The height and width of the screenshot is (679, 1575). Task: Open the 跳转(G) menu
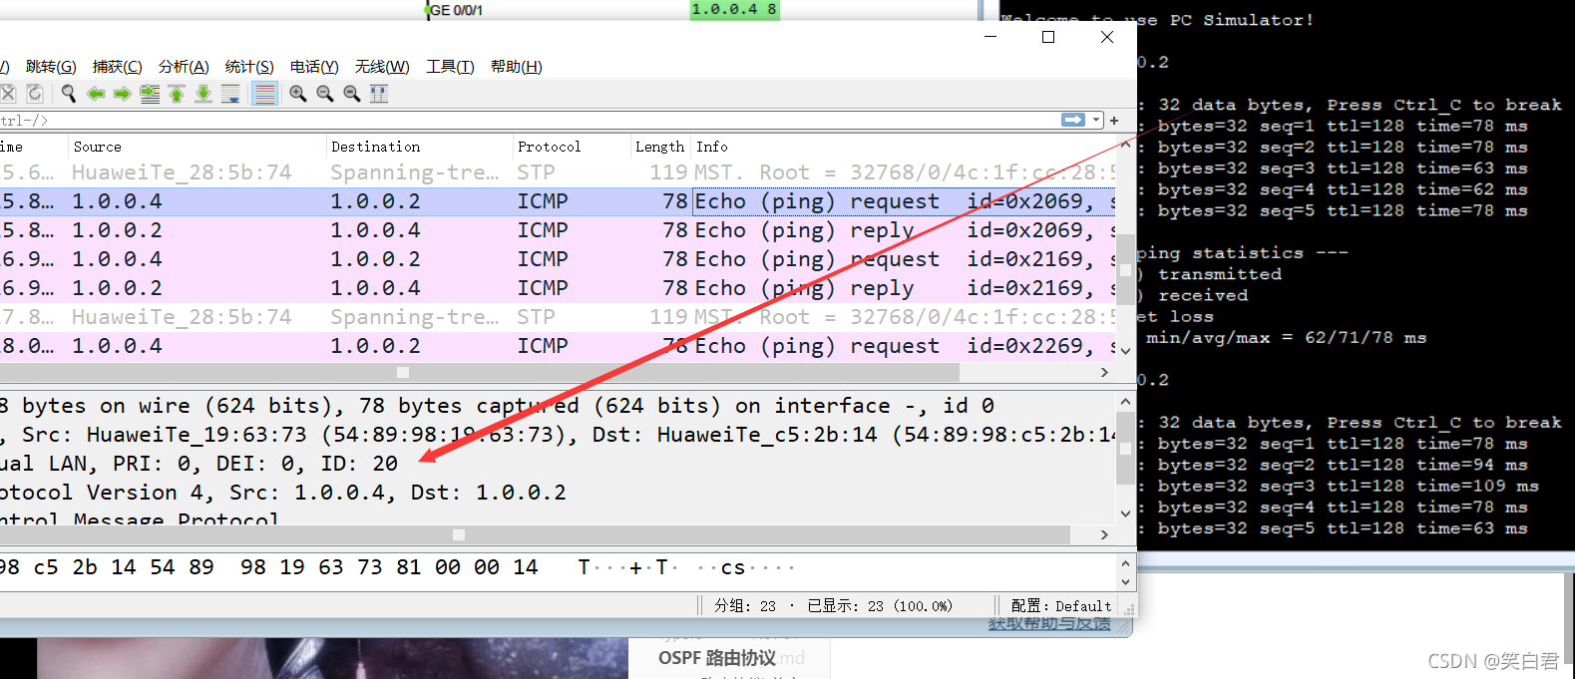coord(51,67)
